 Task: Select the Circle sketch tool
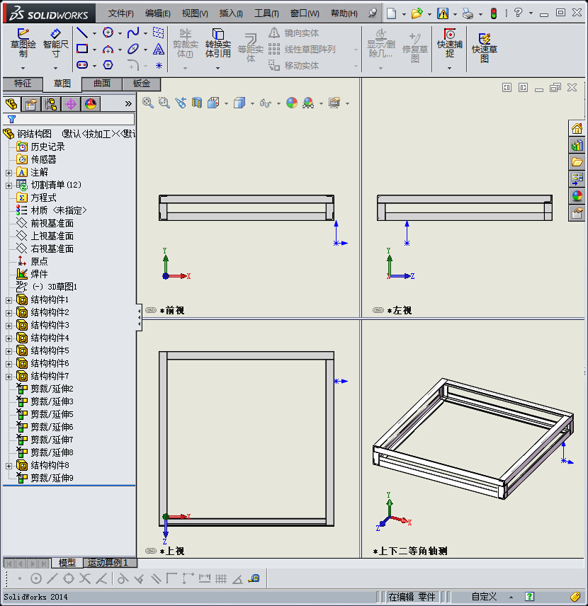(108, 33)
